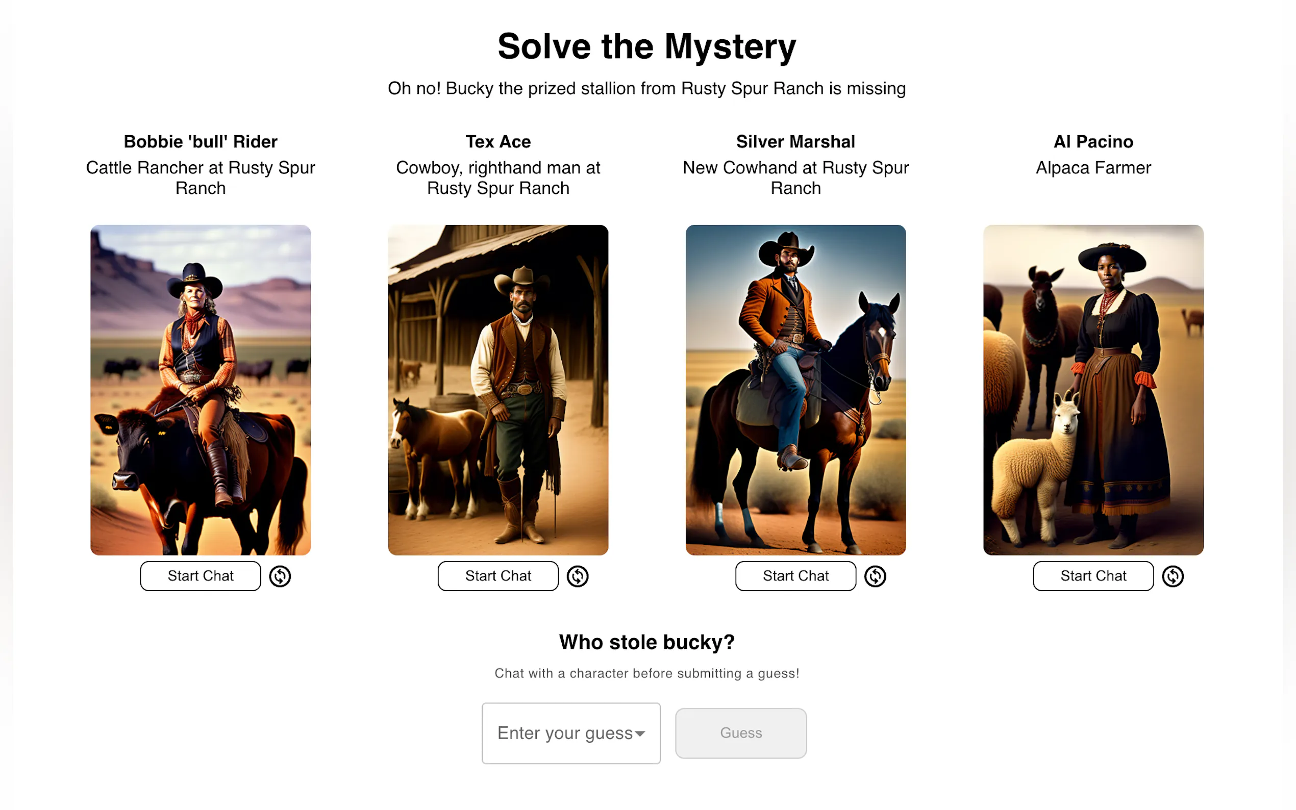The width and height of the screenshot is (1296, 810).
Task: Start chat with Al Pacino
Action: tap(1093, 576)
